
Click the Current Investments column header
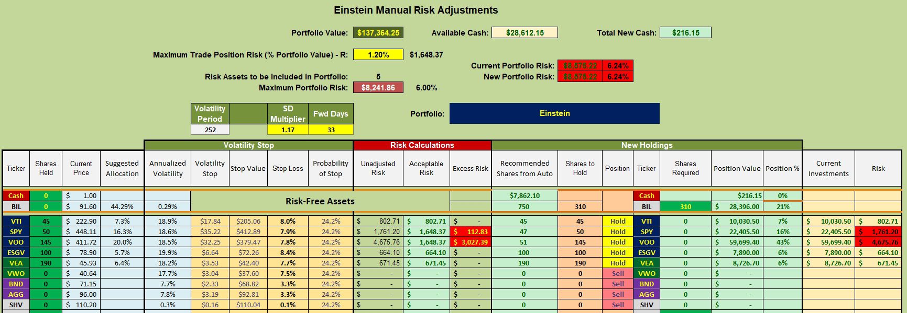tap(828, 168)
